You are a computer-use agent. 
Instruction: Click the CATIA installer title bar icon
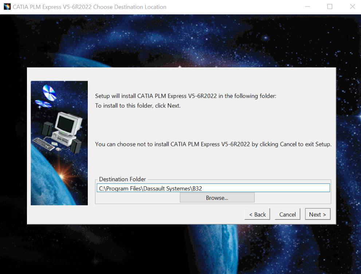[7, 7]
